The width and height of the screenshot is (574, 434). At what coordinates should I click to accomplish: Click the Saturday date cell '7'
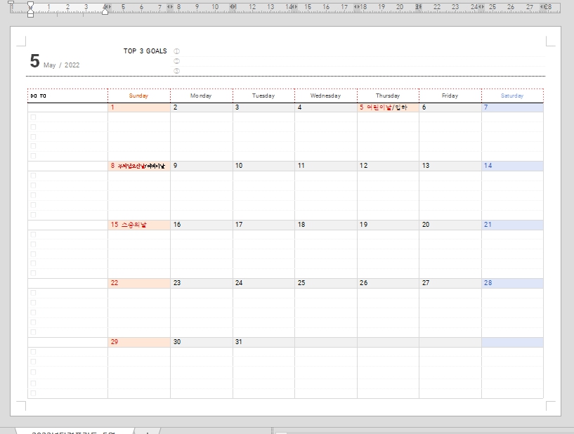tap(512, 107)
